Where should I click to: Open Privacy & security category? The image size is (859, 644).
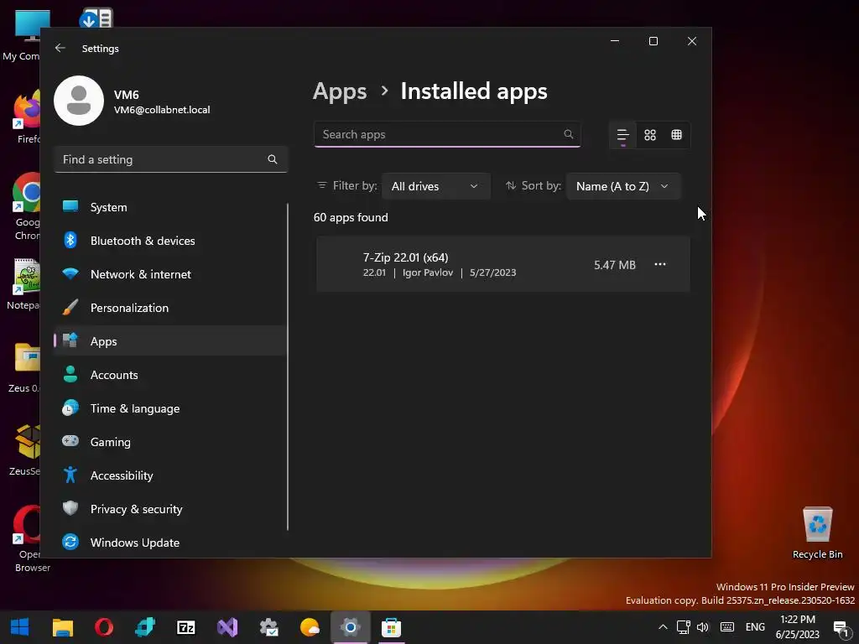pos(170,509)
